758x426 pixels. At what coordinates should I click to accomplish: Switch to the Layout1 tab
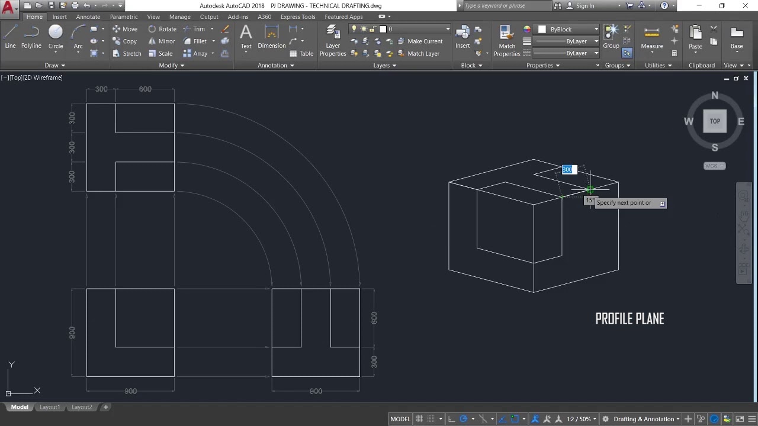[x=50, y=407]
